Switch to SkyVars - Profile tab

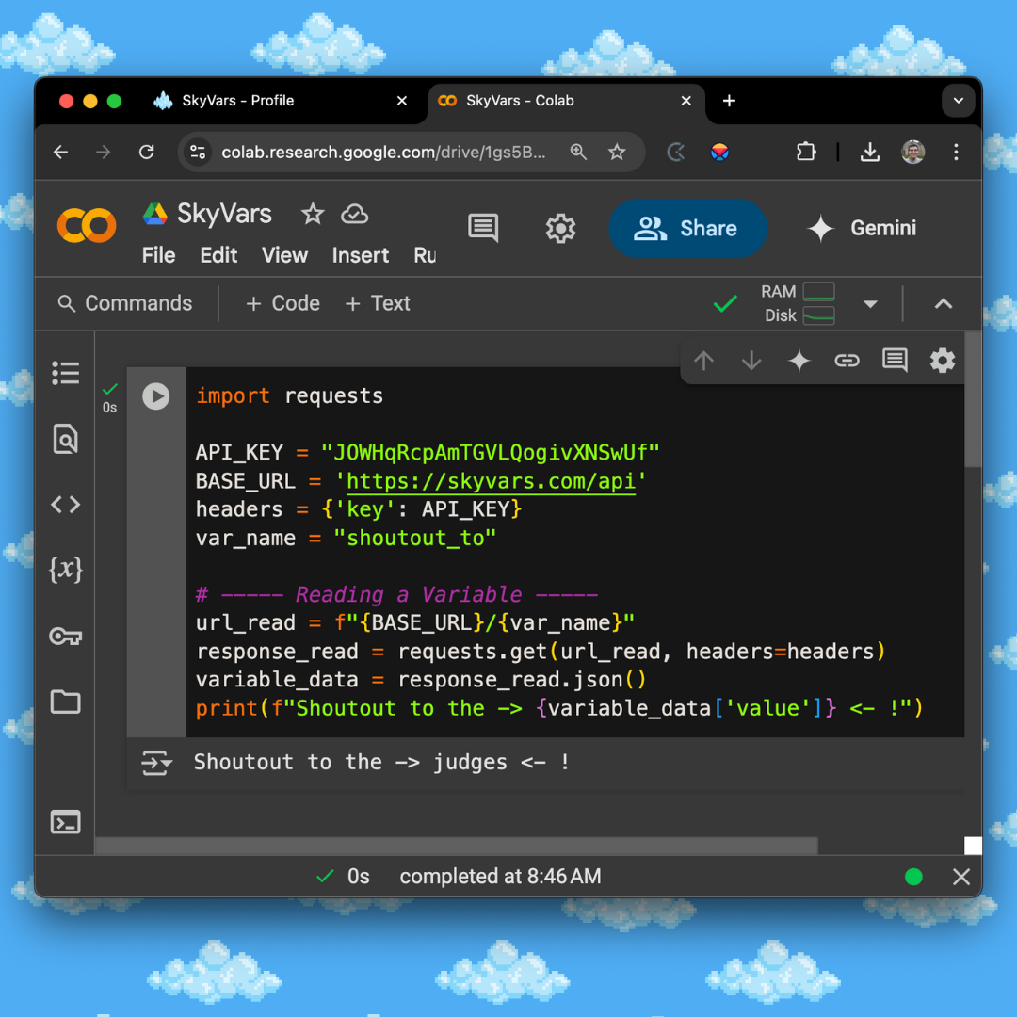pos(238,101)
